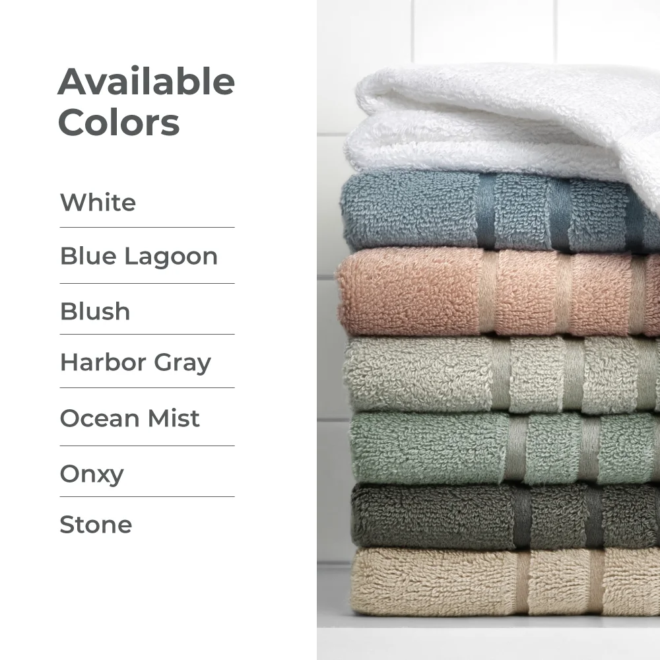Select the Stone color label
660x660 pixels.
click(96, 525)
